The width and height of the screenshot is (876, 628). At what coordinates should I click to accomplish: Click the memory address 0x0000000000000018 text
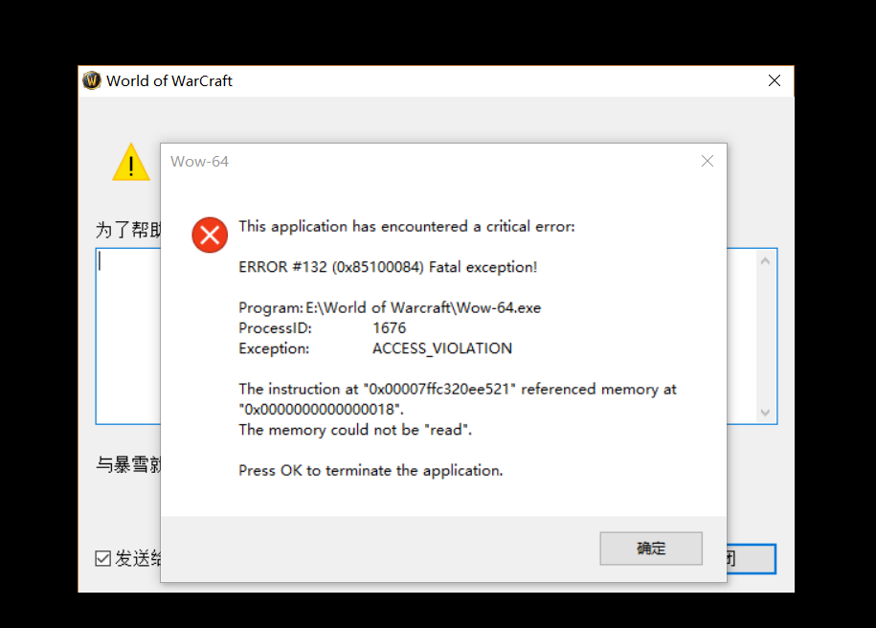pyautogui.click(x=321, y=410)
